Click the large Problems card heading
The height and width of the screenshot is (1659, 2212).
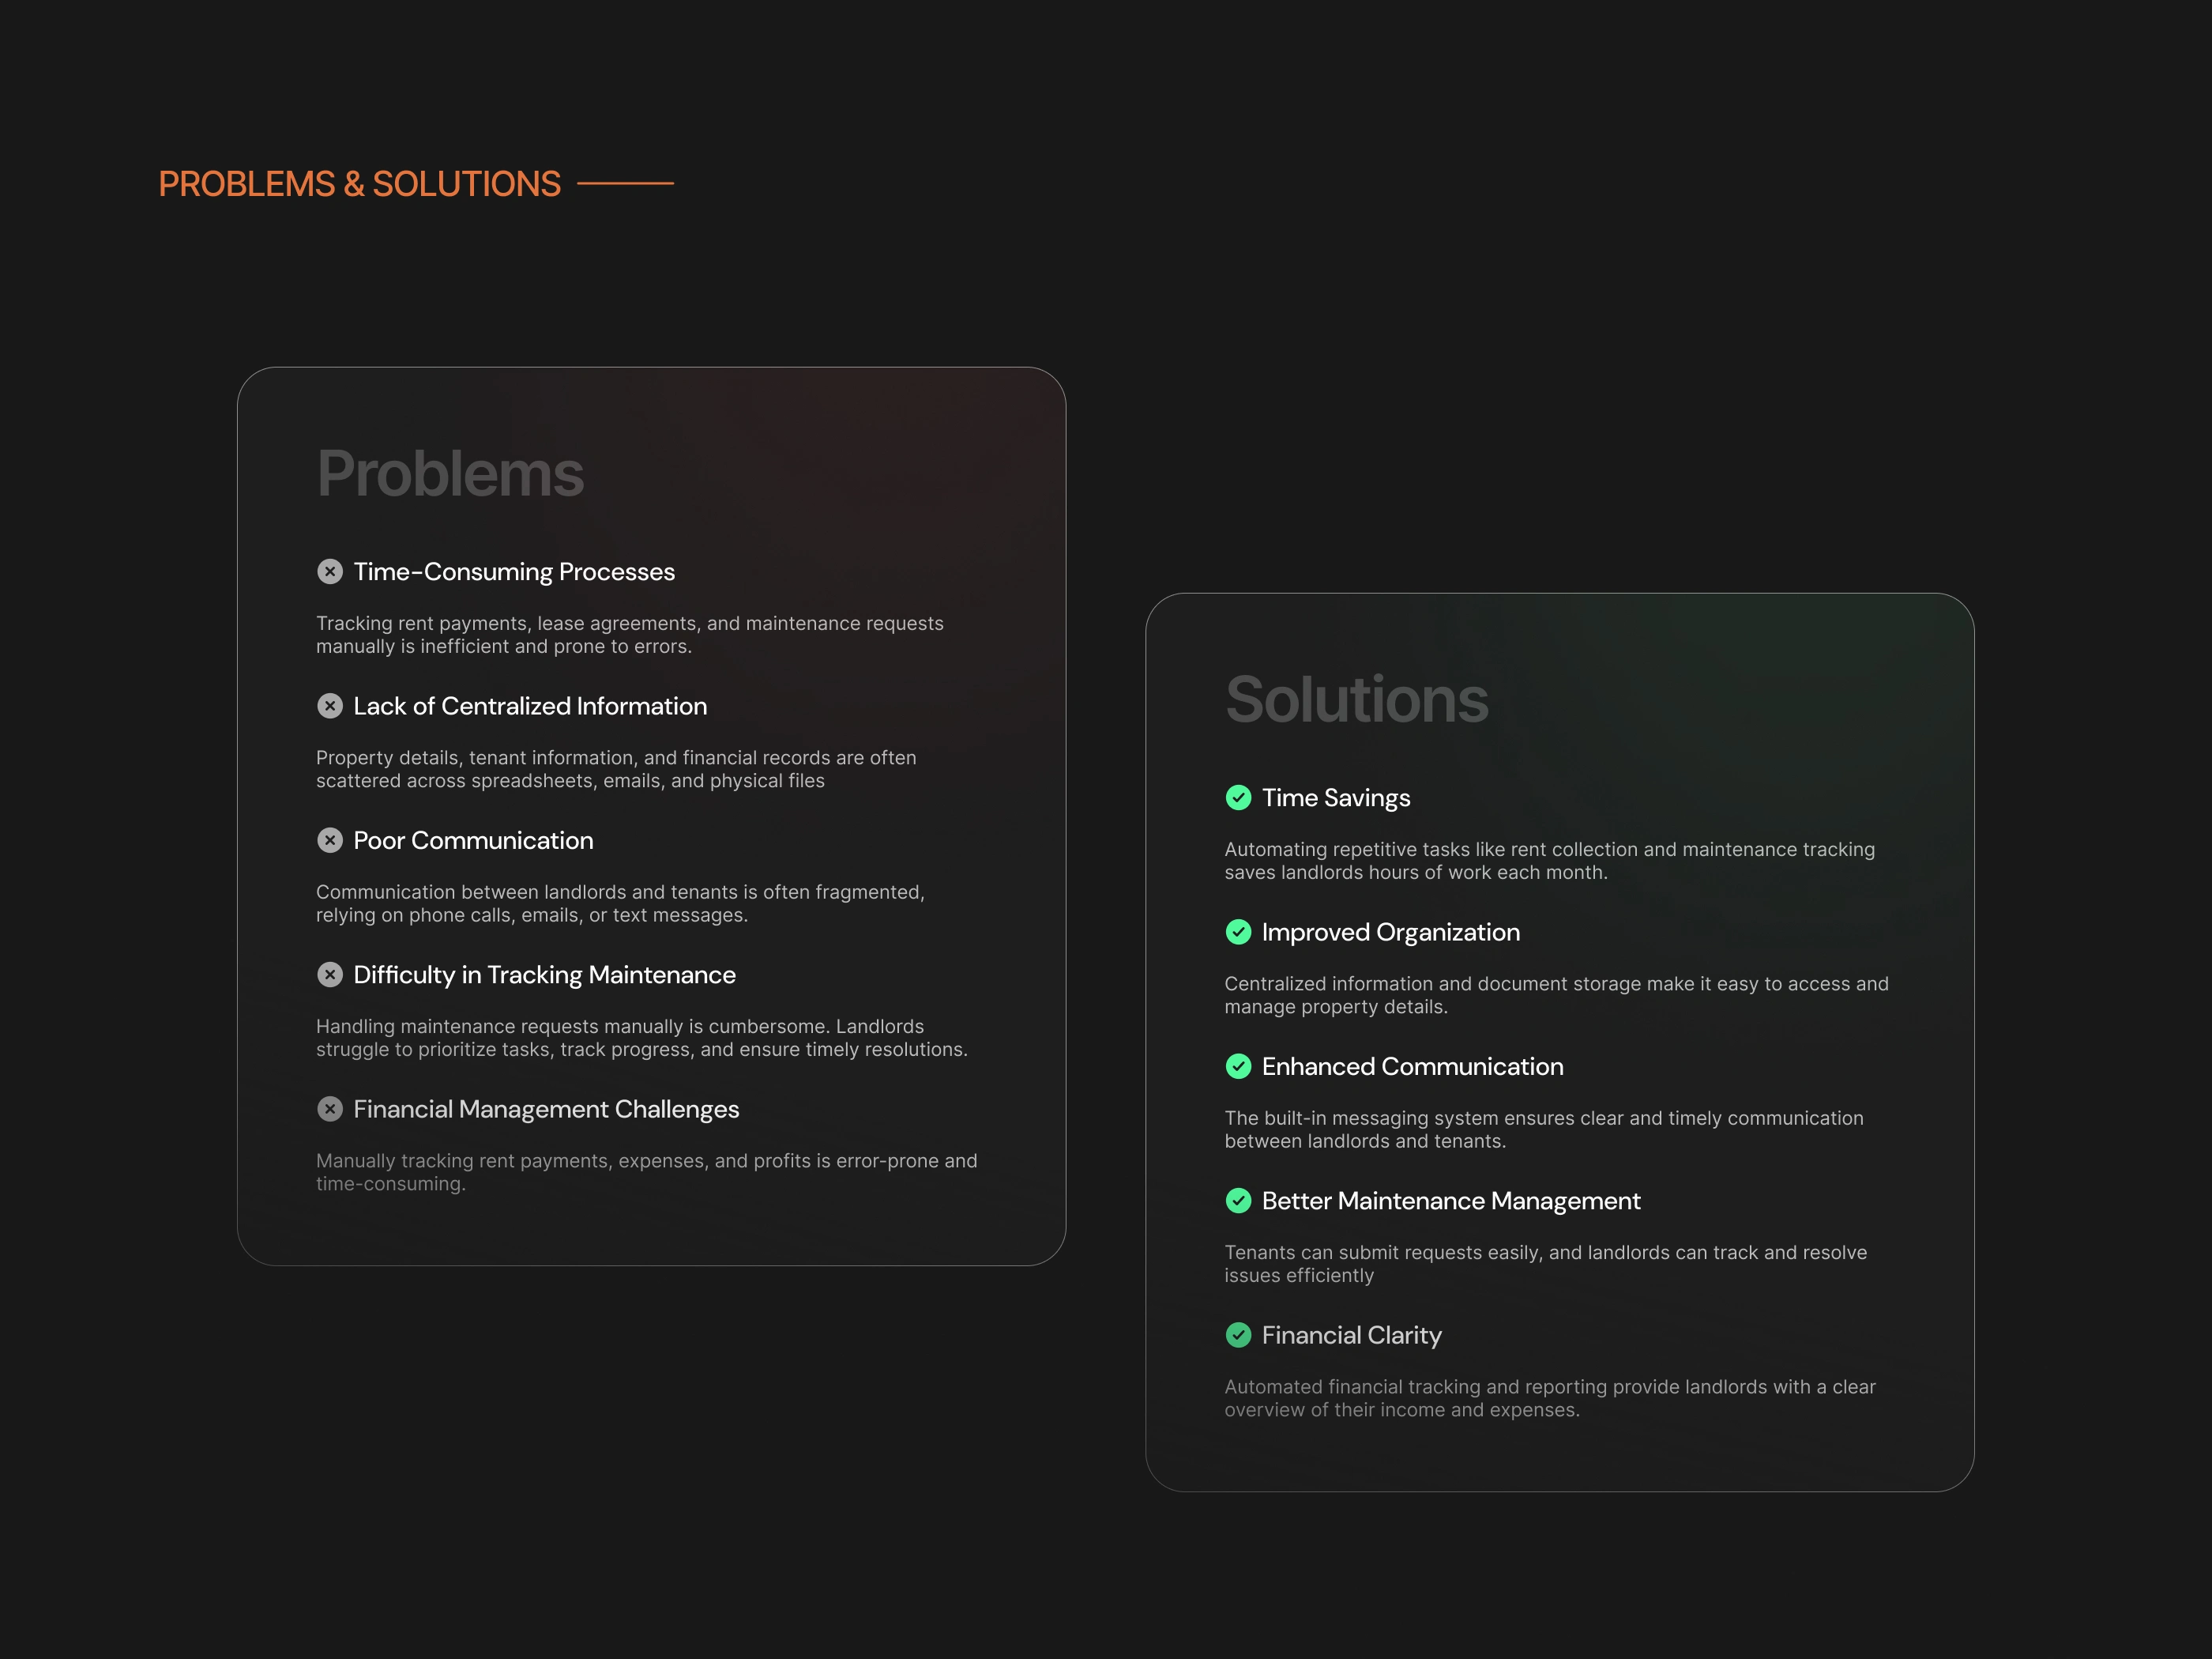coord(450,474)
